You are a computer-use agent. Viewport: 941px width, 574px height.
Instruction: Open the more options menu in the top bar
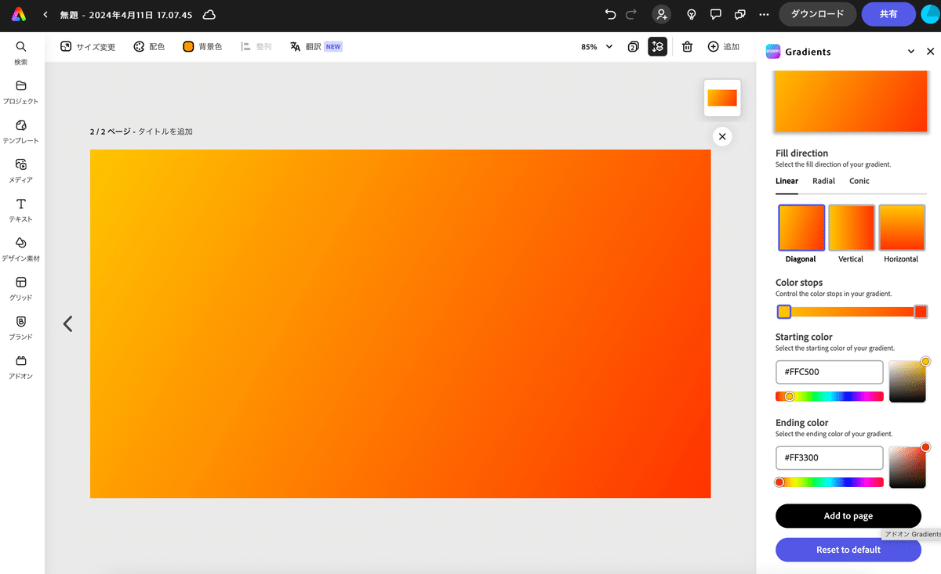pos(763,14)
